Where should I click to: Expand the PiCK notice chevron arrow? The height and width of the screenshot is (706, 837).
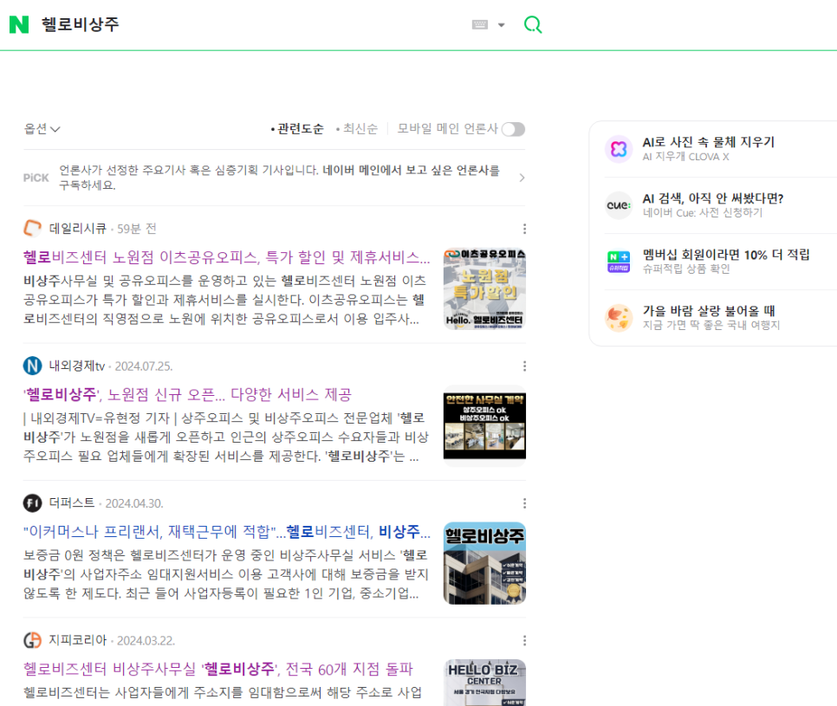pyautogui.click(x=522, y=178)
